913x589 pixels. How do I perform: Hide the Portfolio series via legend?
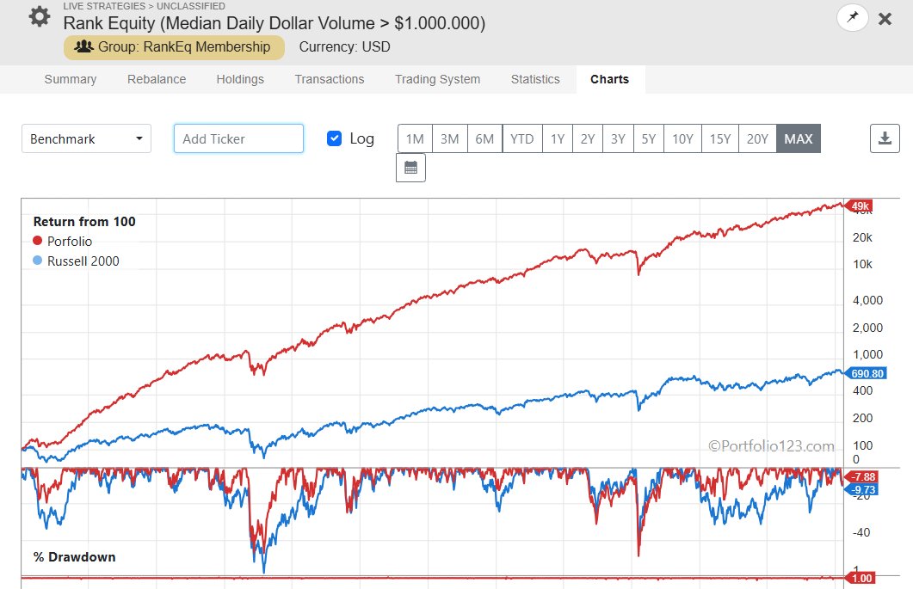67,241
